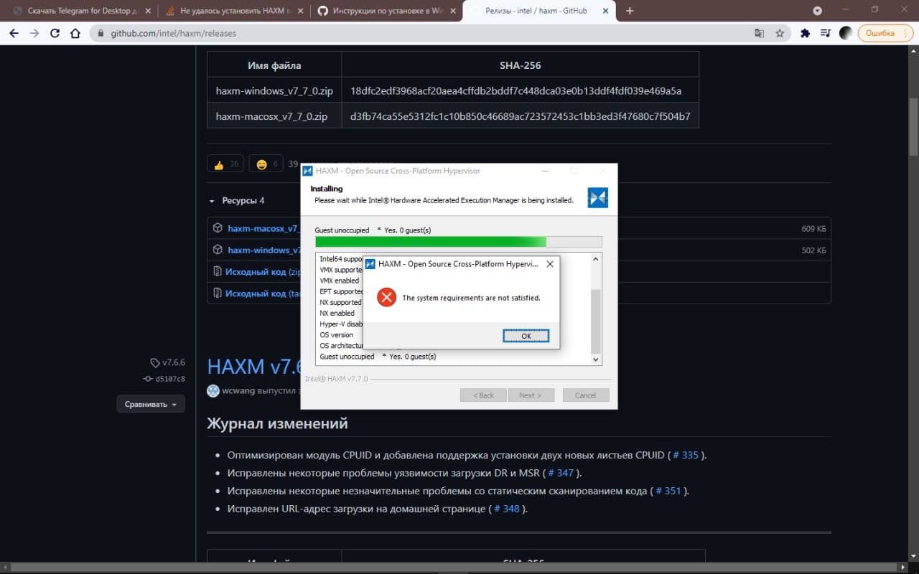This screenshot has height=574, width=919.
Task: Click the greyed-out Back button in installer
Action: pyautogui.click(x=483, y=395)
